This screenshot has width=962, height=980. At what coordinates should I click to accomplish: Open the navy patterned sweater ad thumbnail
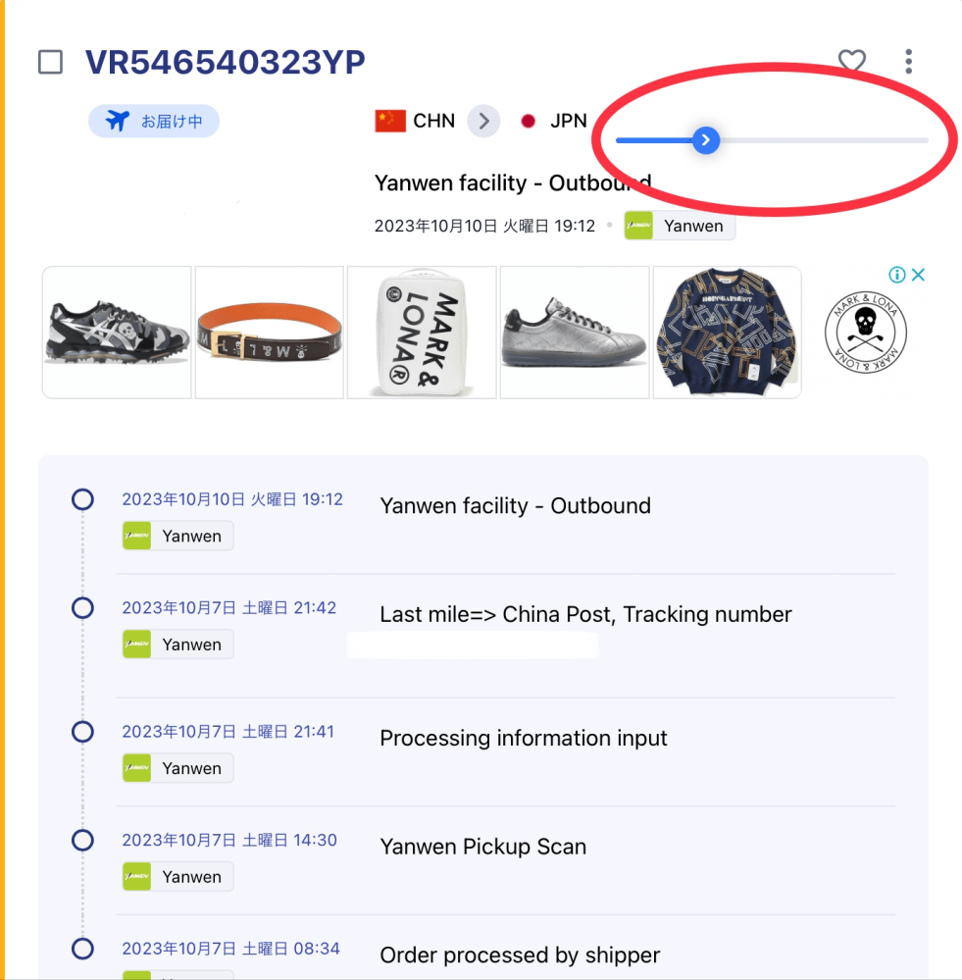click(727, 333)
